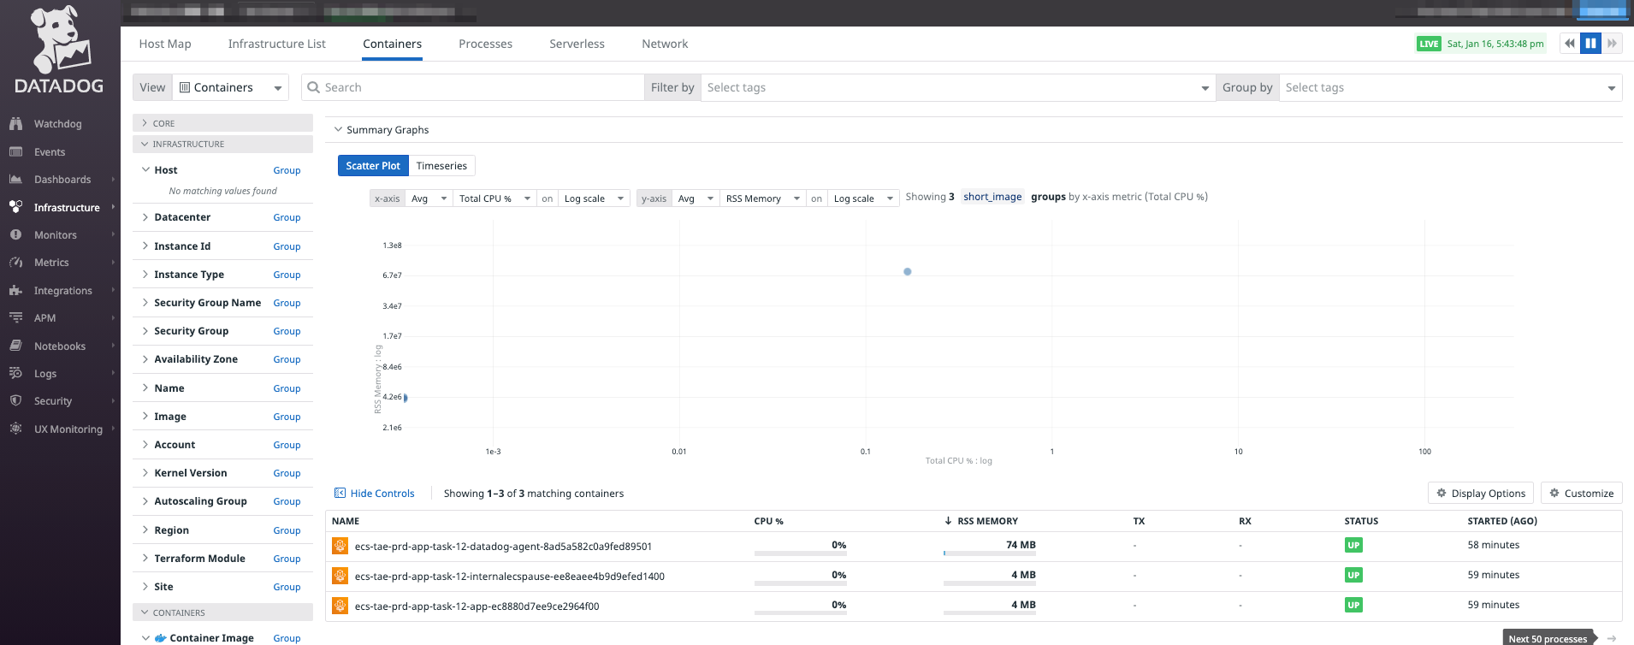Switch to Network tab
Screen dimensions: 1634x645
point(665,44)
